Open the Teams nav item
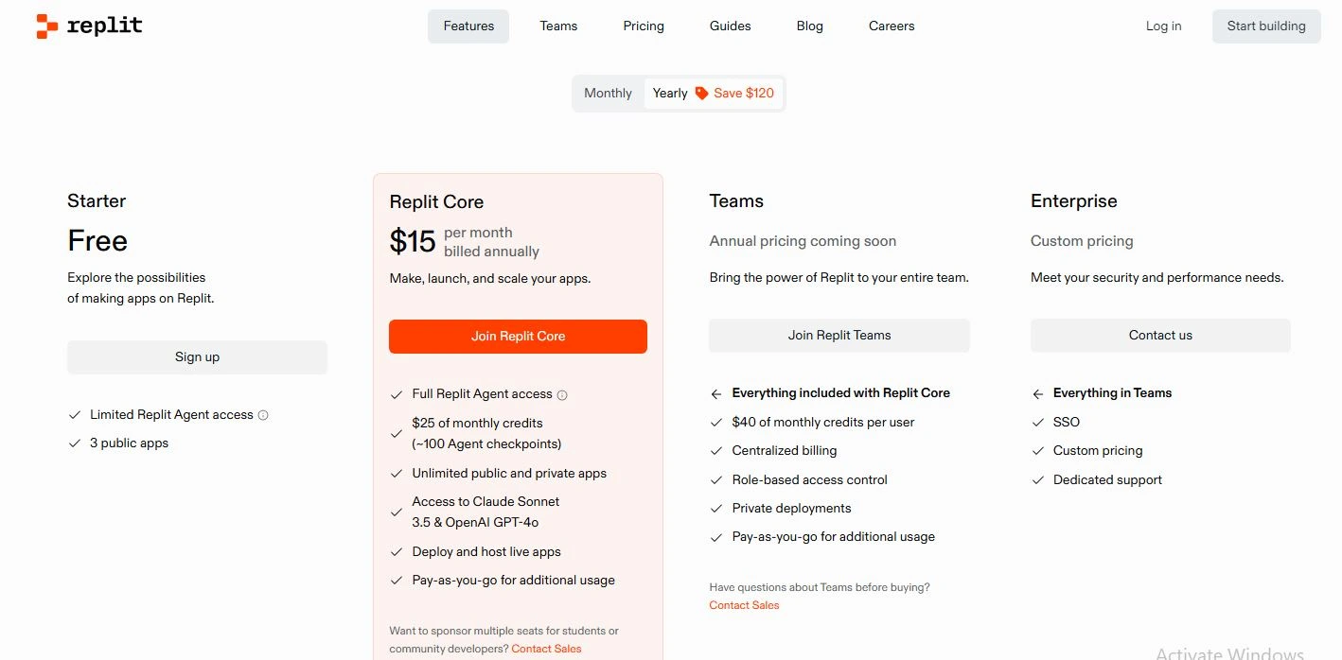Screen dimensions: 1342x660 [x=558, y=26]
